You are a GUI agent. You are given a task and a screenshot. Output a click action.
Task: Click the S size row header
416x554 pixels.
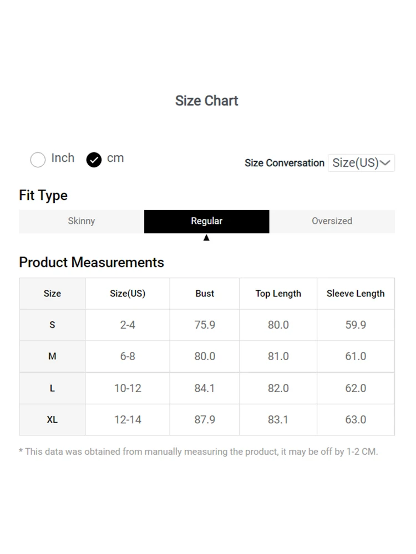click(x=52, y=325)
